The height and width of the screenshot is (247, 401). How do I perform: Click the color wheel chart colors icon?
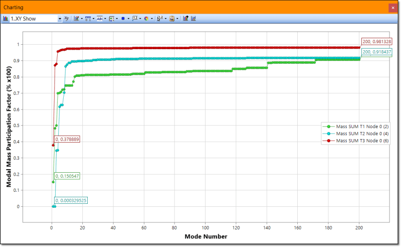tap(146, 19)
